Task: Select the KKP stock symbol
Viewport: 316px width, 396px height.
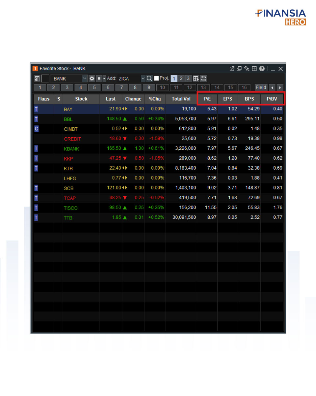Action: (68, 159)
